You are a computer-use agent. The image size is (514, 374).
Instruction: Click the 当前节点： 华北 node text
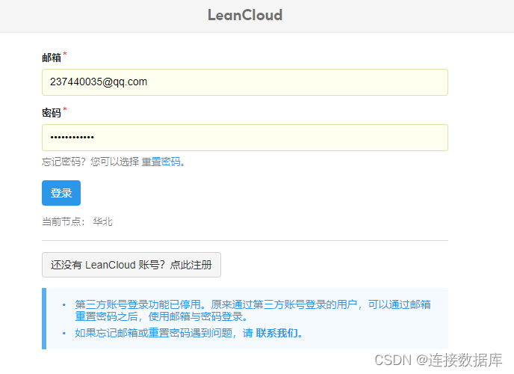[x=78, y=221]
